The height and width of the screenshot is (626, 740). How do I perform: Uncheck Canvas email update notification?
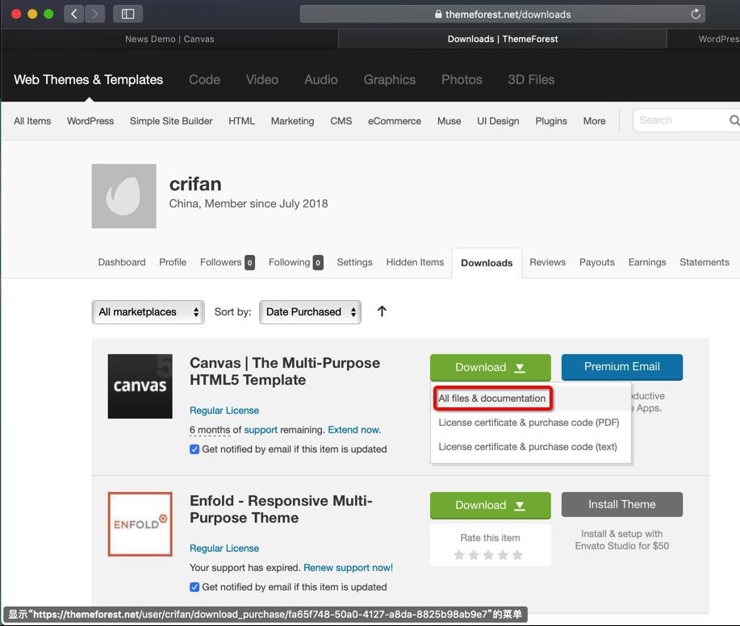(194, 449)
